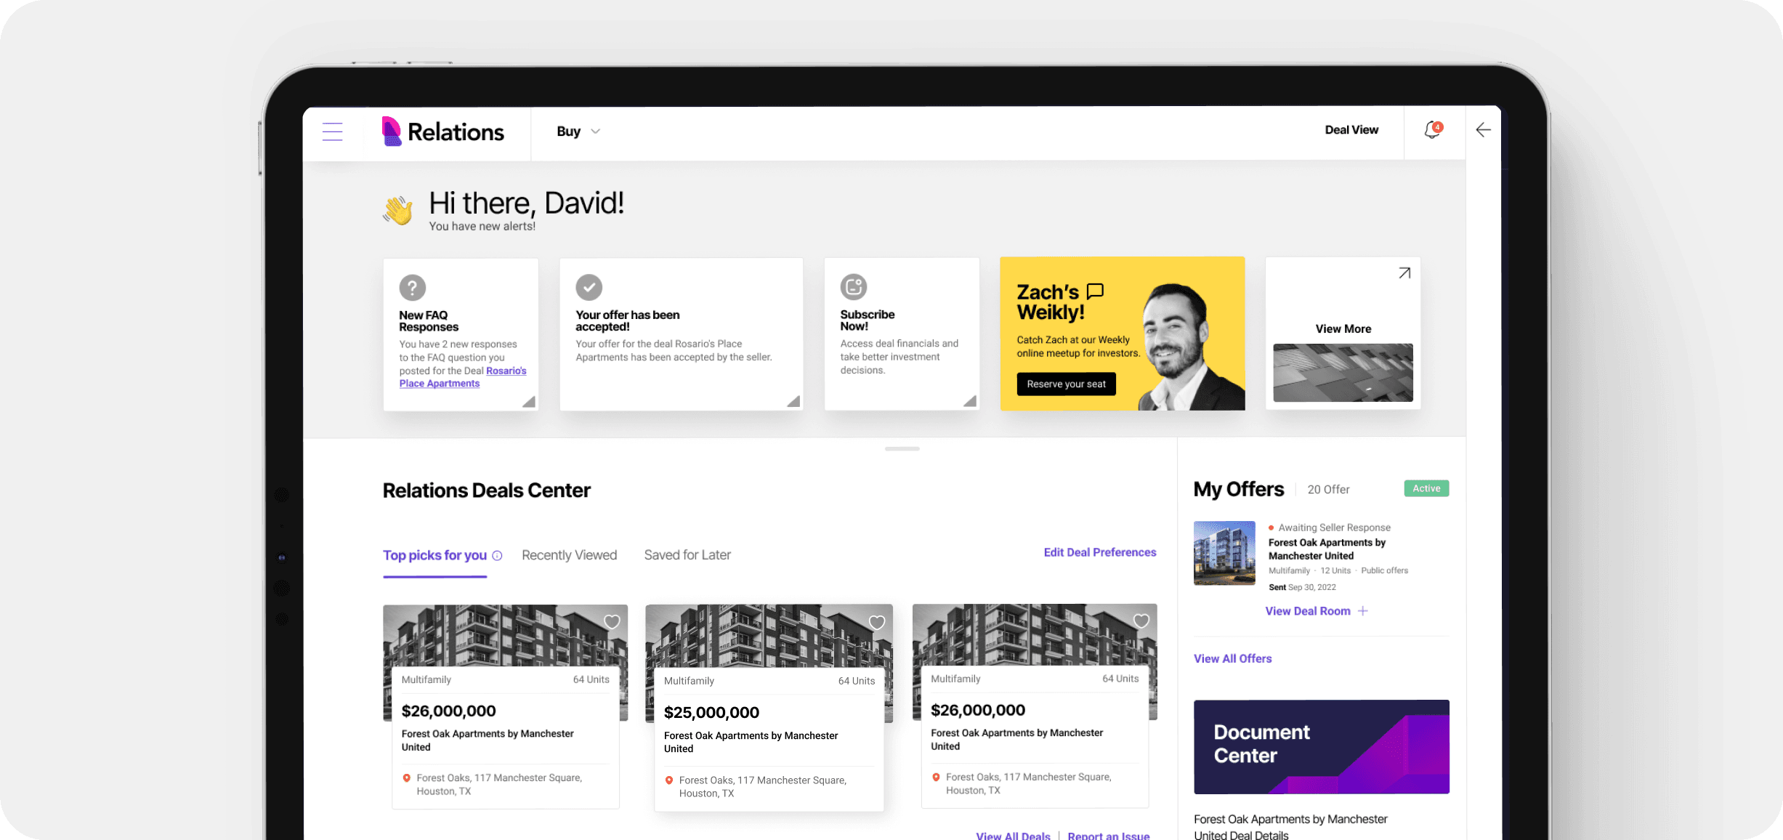This screenshot has width=1783, height=840.
Task: Click the Forest Oak offer thumbnail
Action: pyautogui.click(x=1224, y=553)
